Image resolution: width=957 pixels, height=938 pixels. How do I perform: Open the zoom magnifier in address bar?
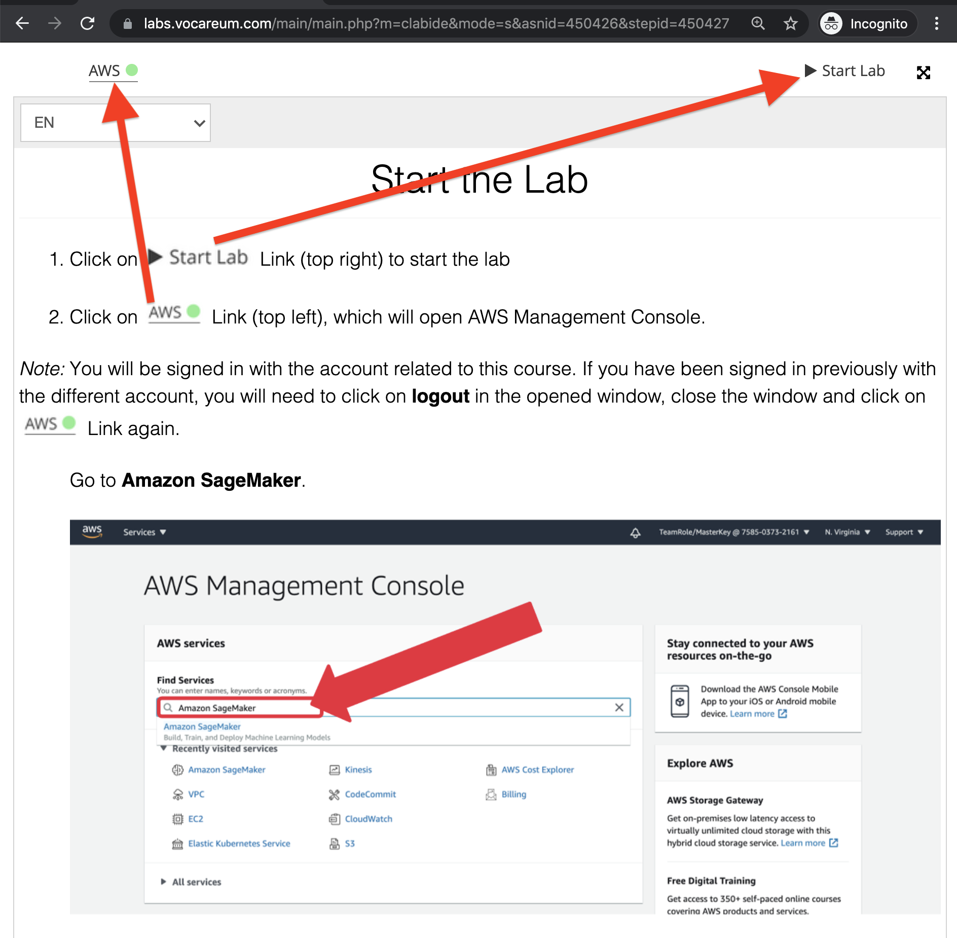tap(758, 23)
